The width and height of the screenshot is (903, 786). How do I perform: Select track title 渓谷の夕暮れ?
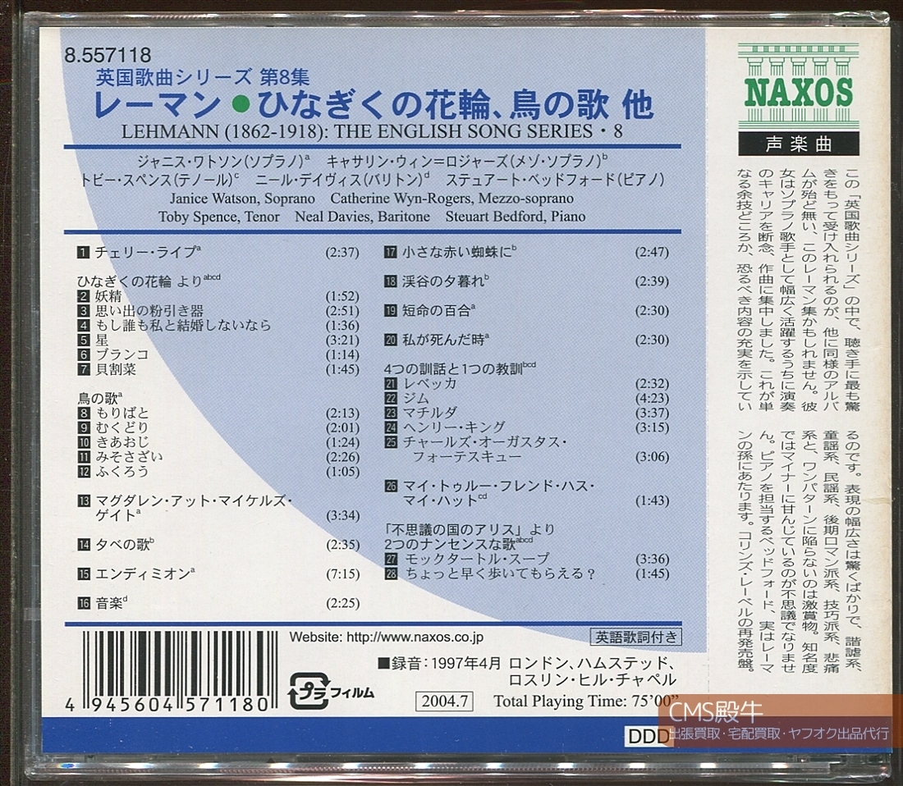[445, 281]
